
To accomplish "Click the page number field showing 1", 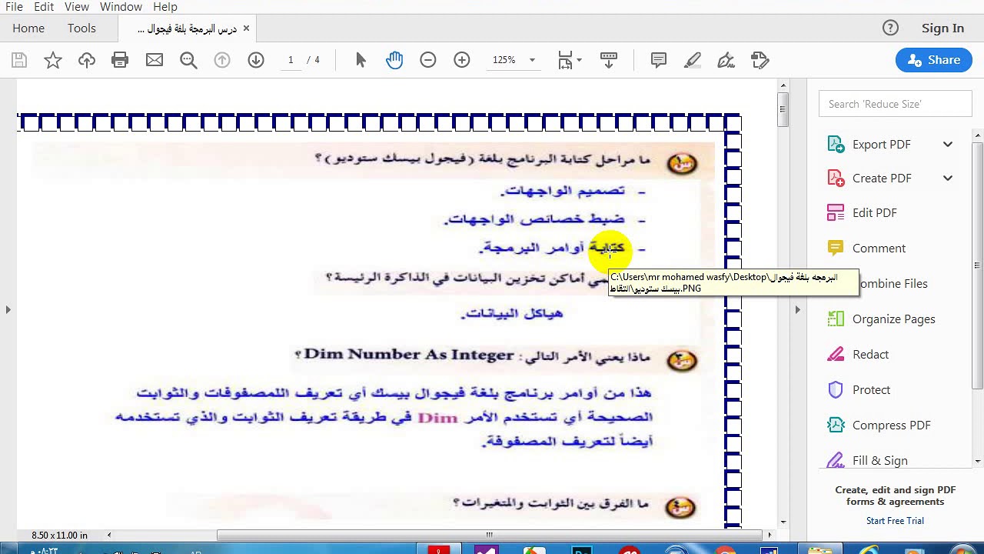I will 291,60.
